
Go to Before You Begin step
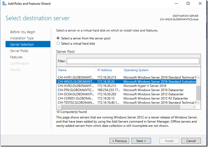coord(23,32)
